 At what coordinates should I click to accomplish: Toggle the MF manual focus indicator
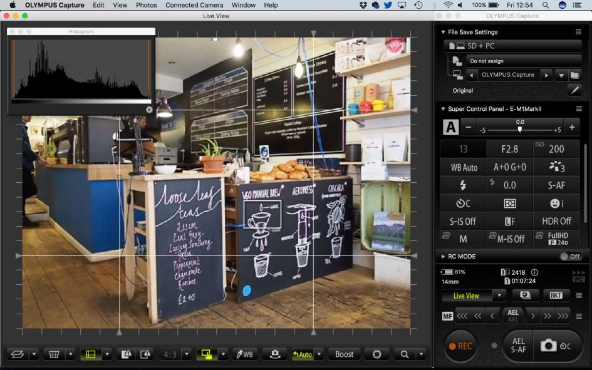pos(447,316)
